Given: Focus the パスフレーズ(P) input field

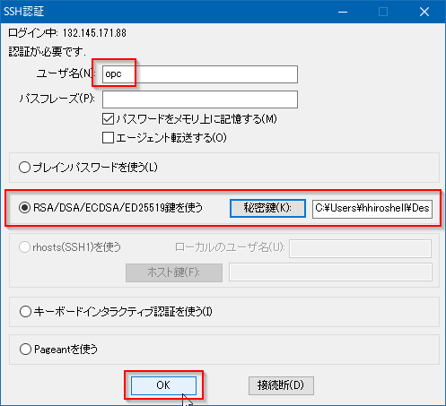Looking at the screenshot, I should tap(200, 99).
